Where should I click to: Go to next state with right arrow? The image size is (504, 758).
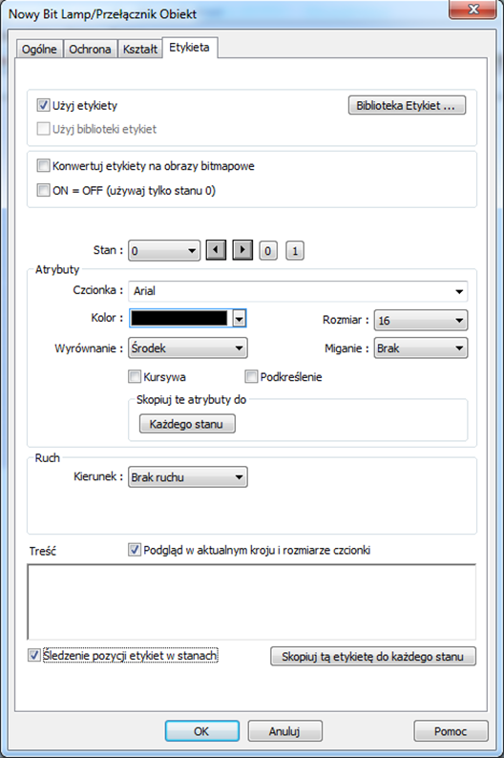pyautogui.click(x=242, y=250)
